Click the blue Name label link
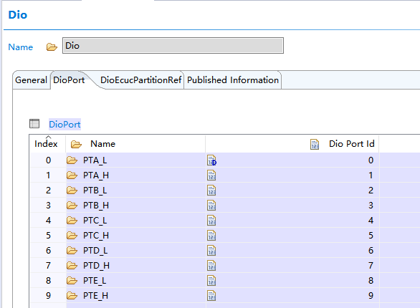 coord(21,47)
